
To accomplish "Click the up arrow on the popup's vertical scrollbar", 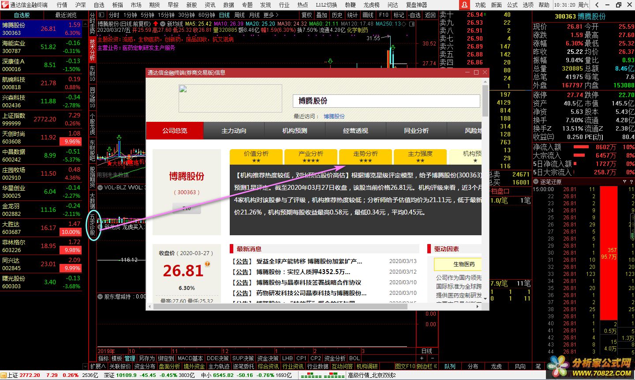I will coord(486,81).
